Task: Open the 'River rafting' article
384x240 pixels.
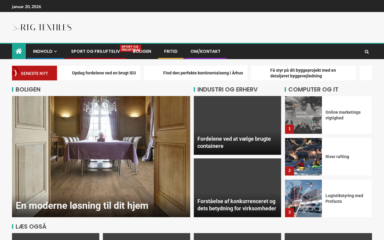Action: tap(337, 157)
